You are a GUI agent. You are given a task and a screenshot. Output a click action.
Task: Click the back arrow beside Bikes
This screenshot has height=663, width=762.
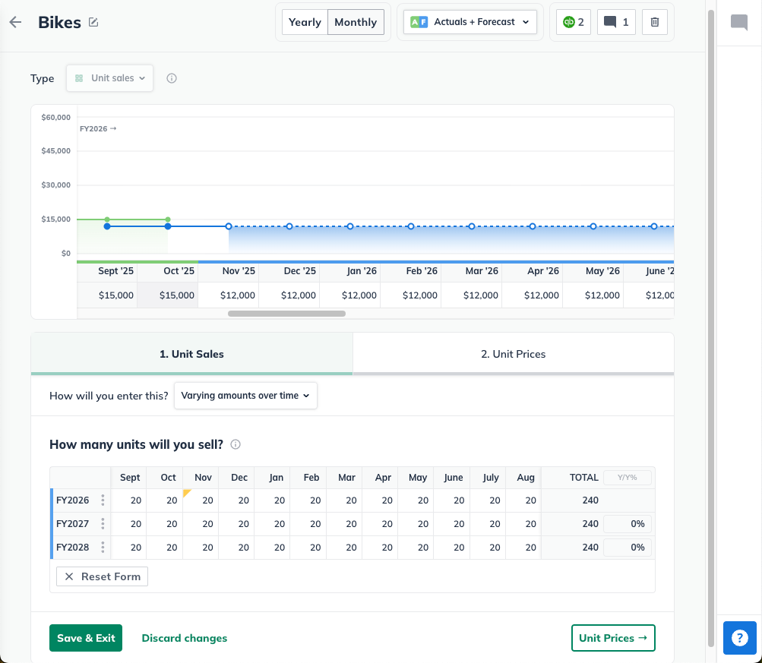pos(15,22)
